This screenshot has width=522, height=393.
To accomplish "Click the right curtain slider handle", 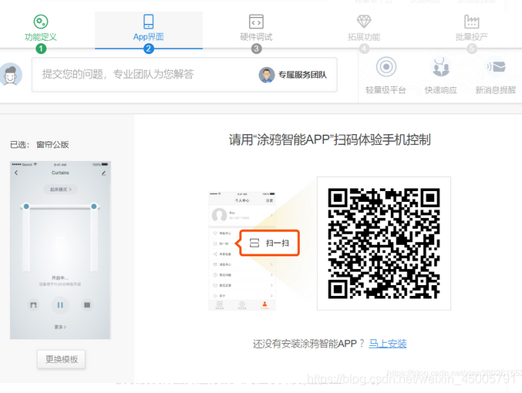I will (x=94, y=207).
